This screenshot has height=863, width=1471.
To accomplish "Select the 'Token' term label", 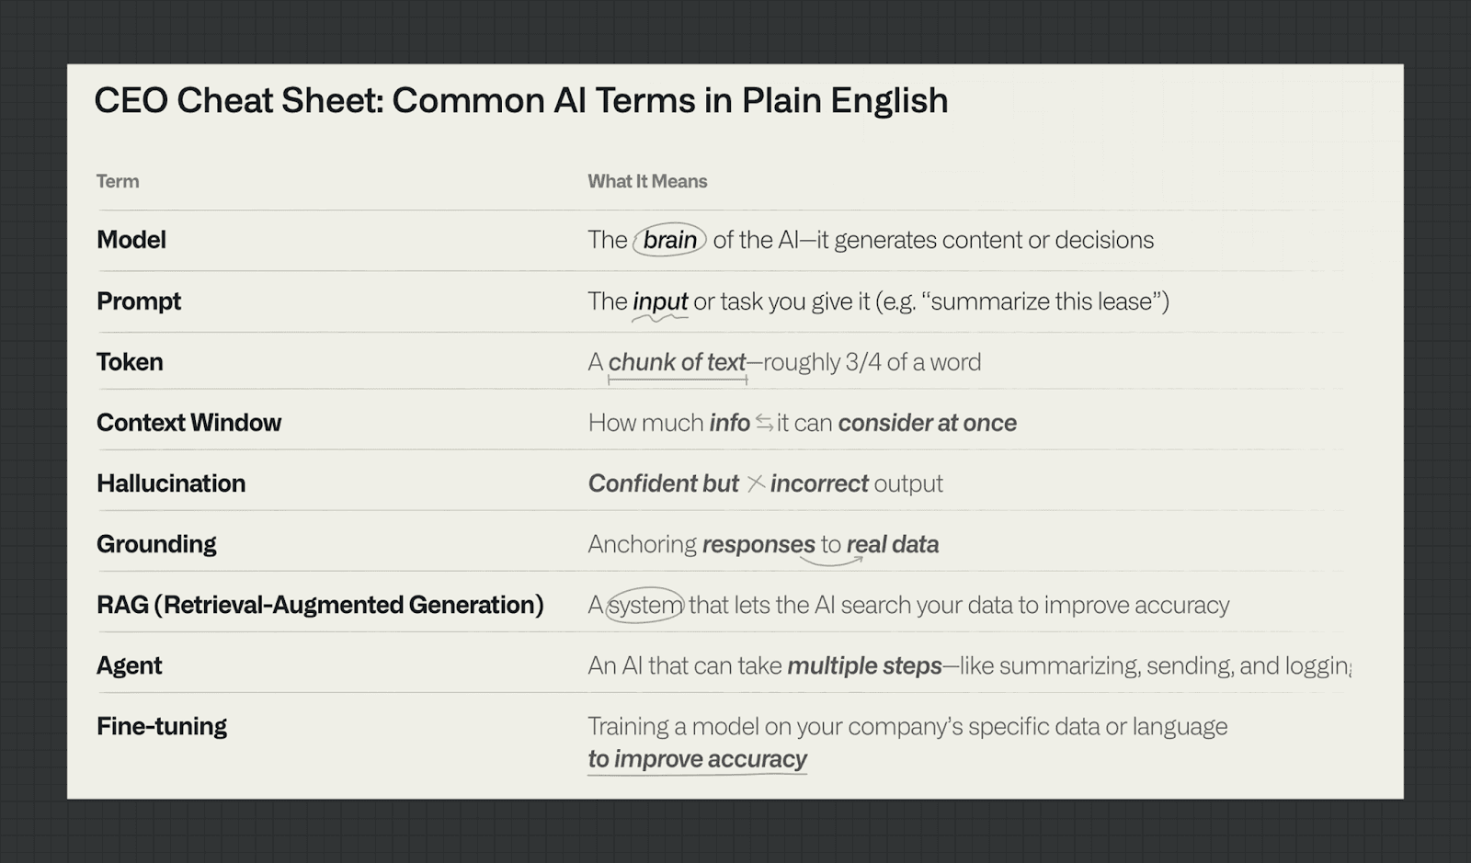I will point(130,362).
